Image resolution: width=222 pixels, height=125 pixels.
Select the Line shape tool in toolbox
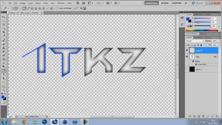[x=4, y=82]
